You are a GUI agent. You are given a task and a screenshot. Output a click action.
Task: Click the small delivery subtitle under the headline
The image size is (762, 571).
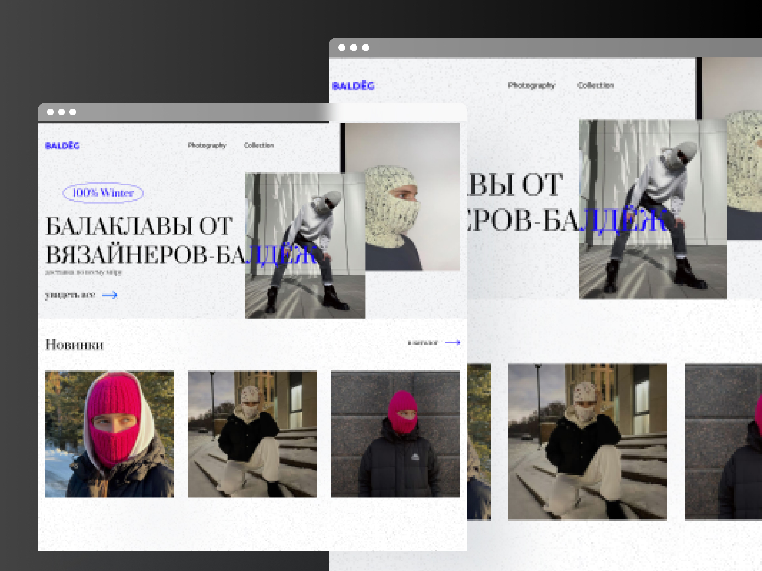click(x=83, y=272)
